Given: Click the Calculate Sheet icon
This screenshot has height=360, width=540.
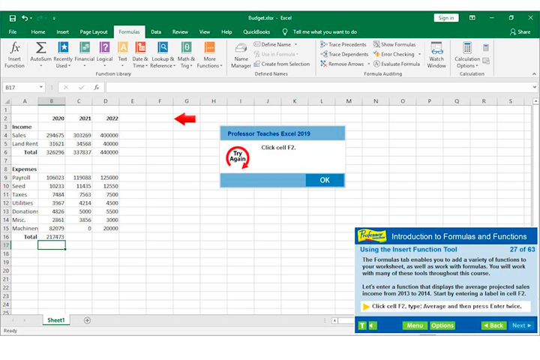Looking at the screenshot, I should coord(486,61).
